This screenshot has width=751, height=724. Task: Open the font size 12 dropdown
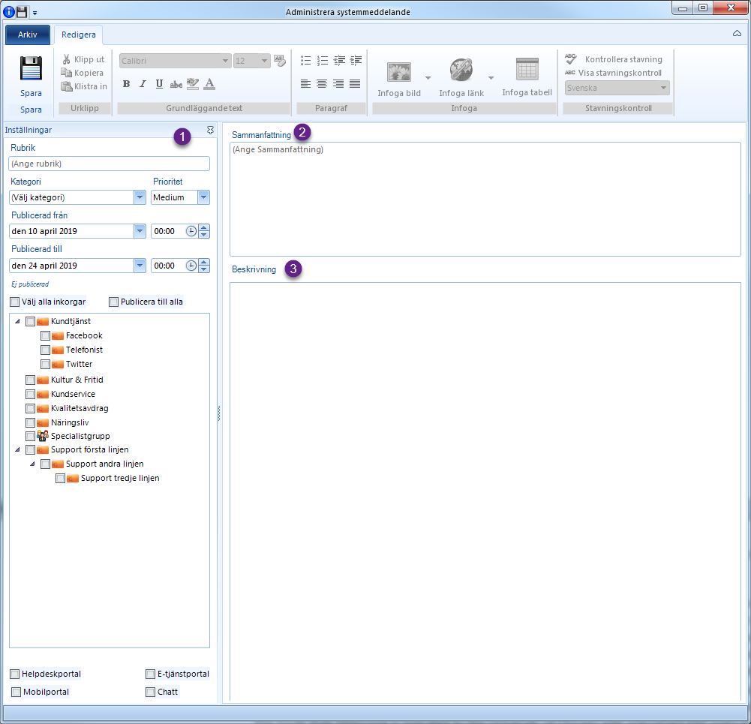[x=264, y=61]
